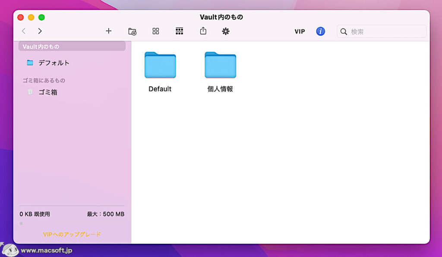Image resolution: width=442 pixels, height=257 pixels.
Task: Create a new folder via toolbar icon
Action: (x=132, y=31)
